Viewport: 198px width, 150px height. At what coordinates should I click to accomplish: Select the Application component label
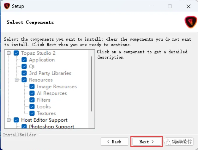coord(42,60)
